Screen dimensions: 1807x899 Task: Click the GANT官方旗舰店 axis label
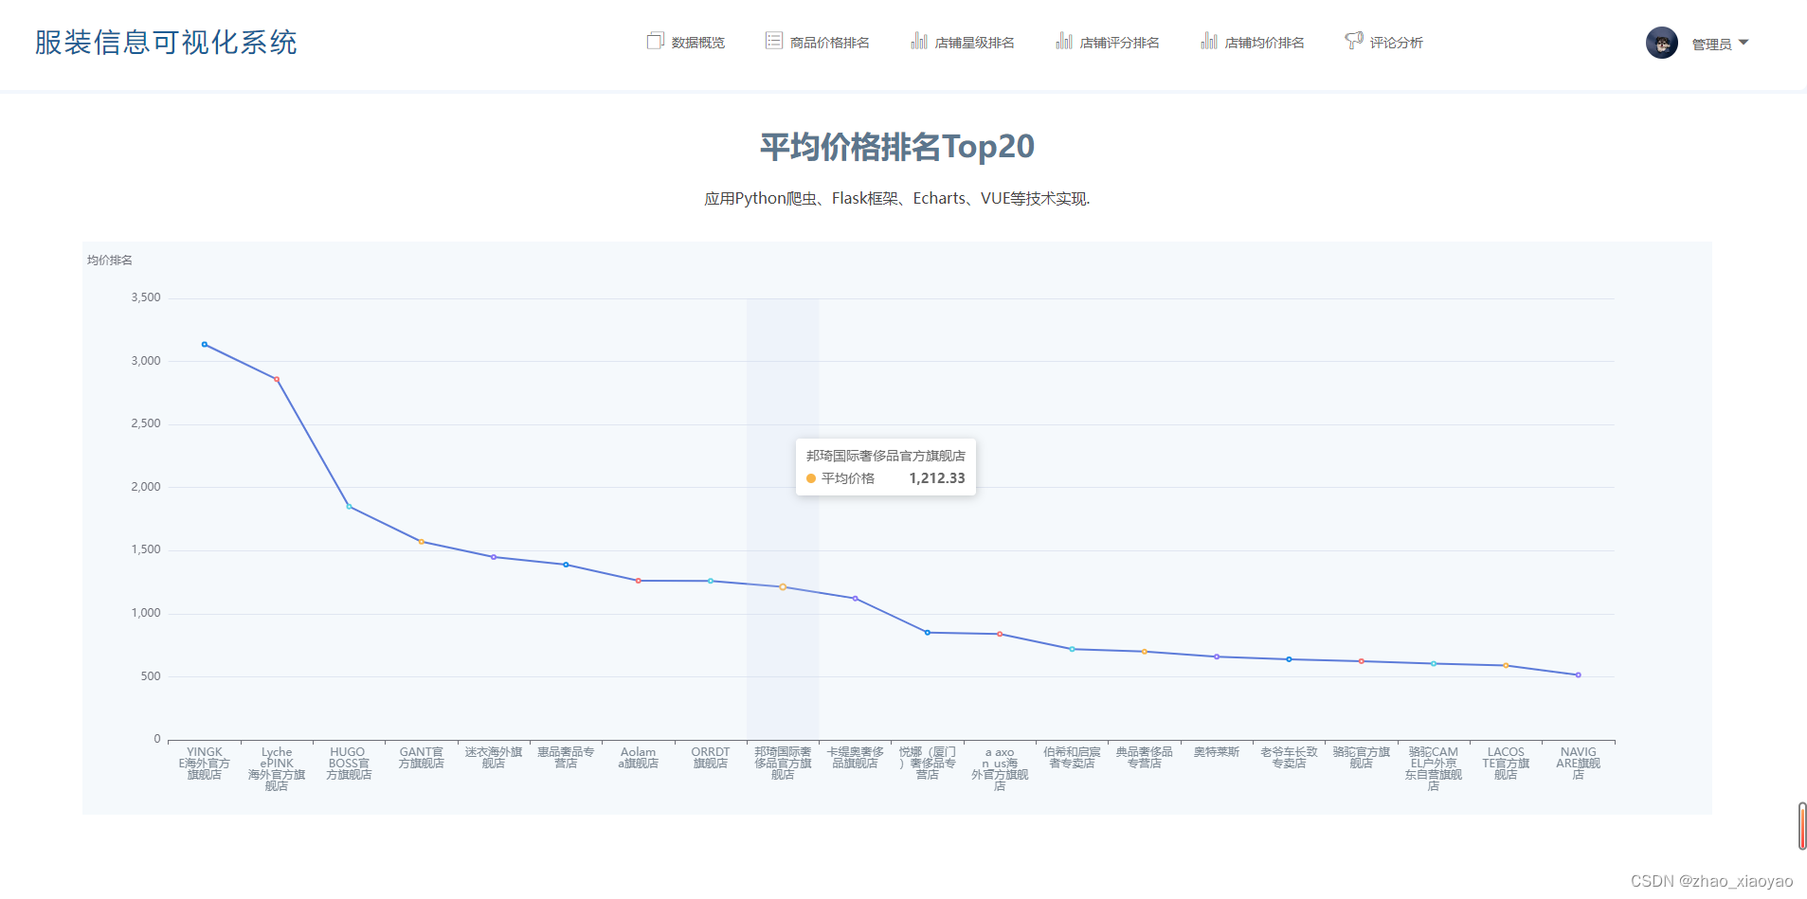pyautogui.click(x=422, y=758)
